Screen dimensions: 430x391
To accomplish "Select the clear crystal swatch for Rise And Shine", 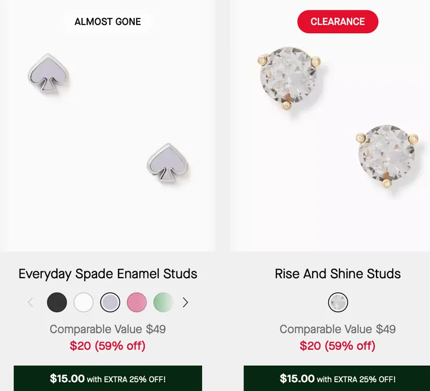I will click(x=338, y=302).
